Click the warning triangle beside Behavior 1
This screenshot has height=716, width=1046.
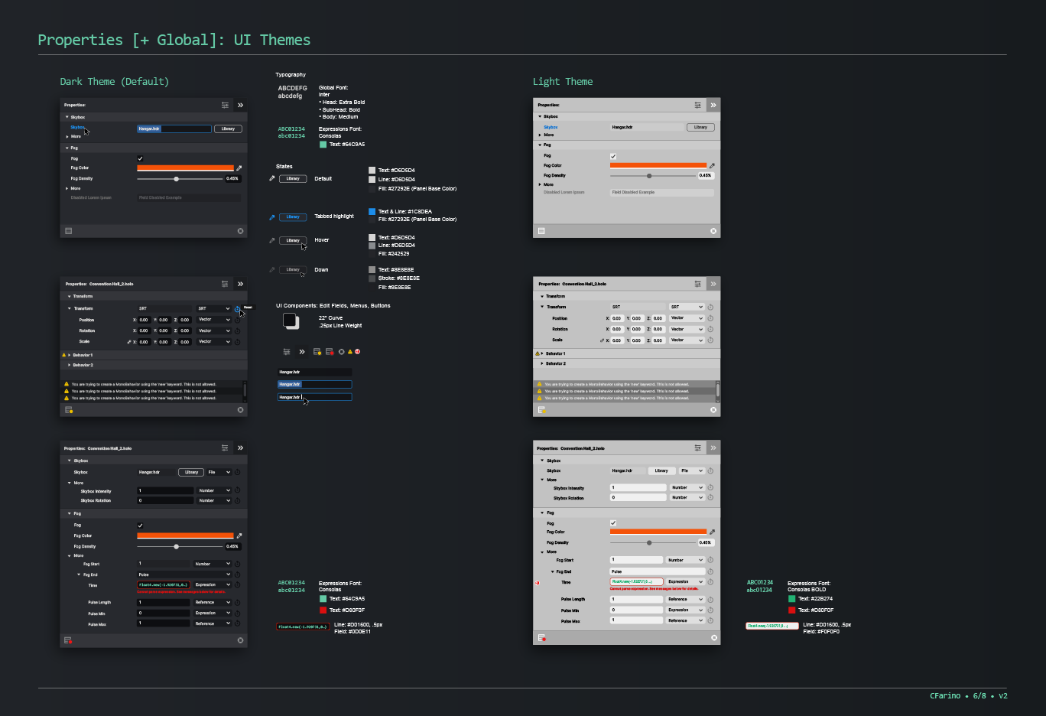click(65, 355)
